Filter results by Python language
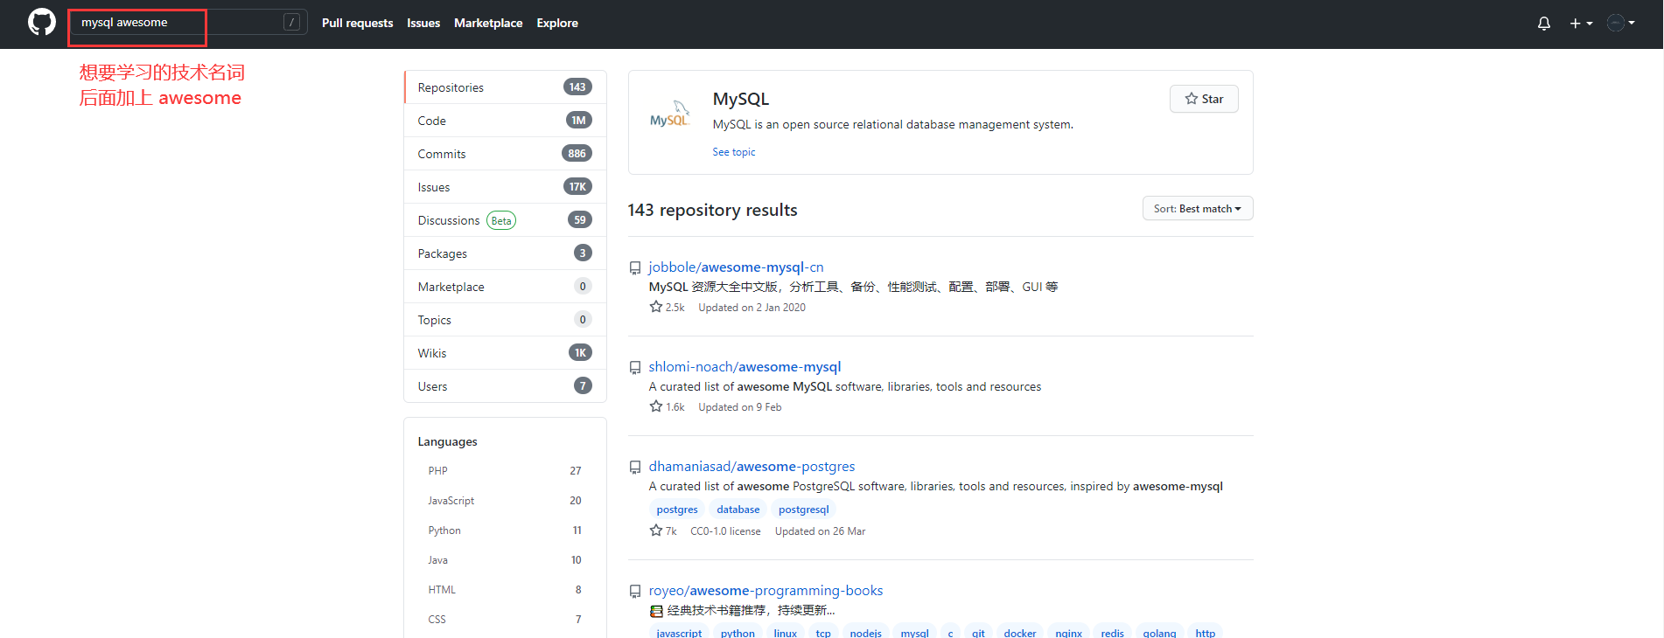This screenshot has height=638, width=1664. coord(505,531)
